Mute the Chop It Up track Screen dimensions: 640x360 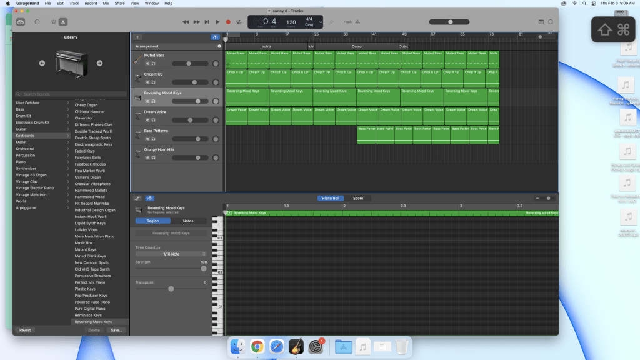(147, 82)
